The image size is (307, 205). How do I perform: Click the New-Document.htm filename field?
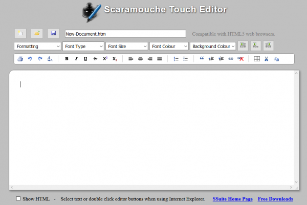click(125, 34)
